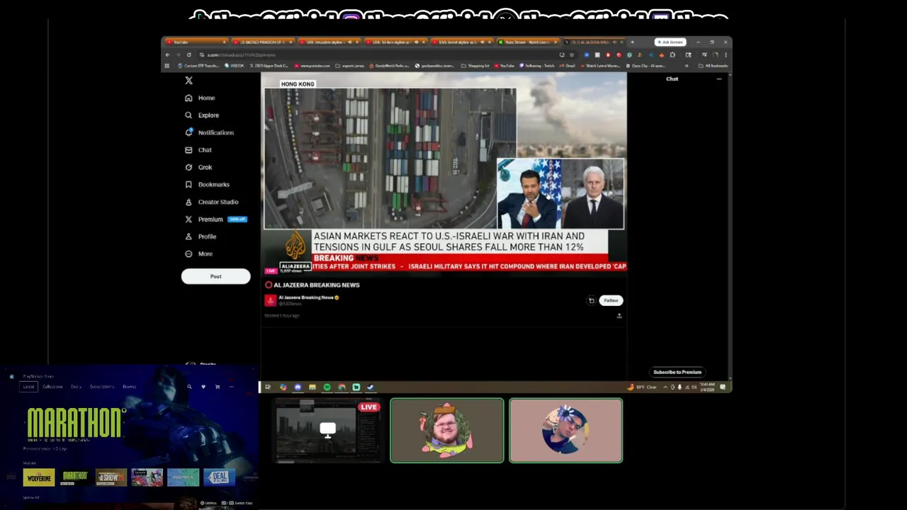This screenshot has height=510, width=907.
Task: Open the weather widget showing Clear
Action: click(643, 387)
